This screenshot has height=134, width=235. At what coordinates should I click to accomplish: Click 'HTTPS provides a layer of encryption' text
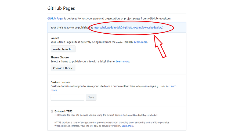click(x=112, y=122)
